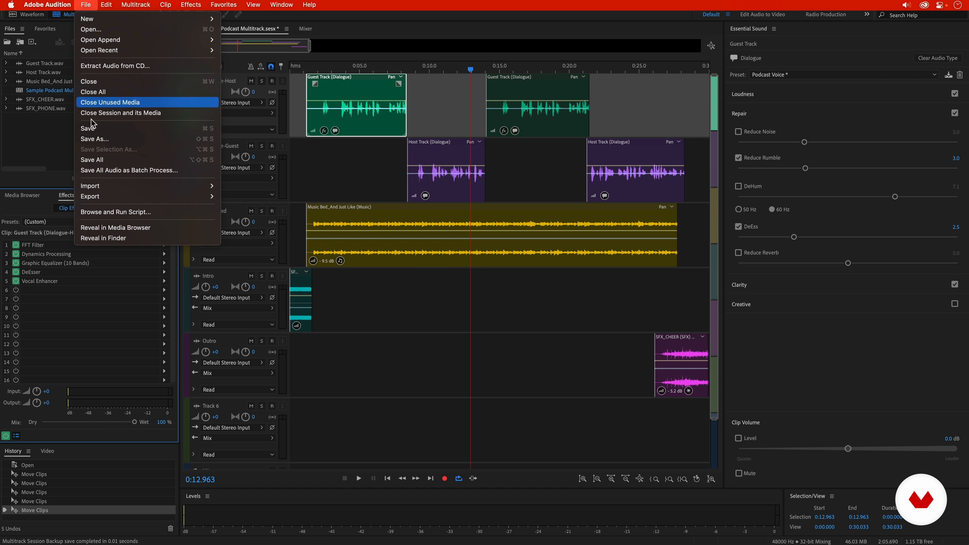Arm Track 6 for recording
Screen dimensions: 969x545
[x=272, y=406]
